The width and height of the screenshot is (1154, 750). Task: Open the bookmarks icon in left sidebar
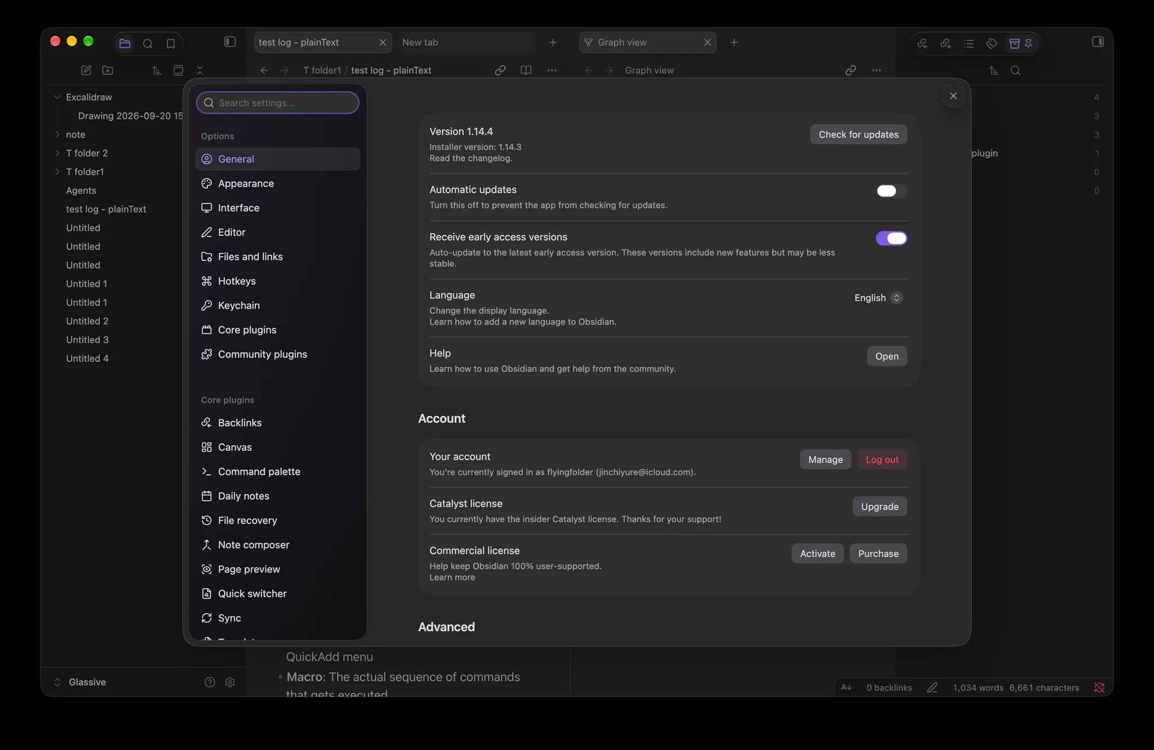pos(171,43)
